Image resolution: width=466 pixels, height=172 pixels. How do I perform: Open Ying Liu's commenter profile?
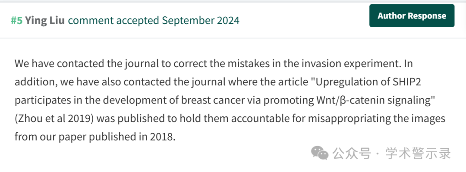(44, 21)
